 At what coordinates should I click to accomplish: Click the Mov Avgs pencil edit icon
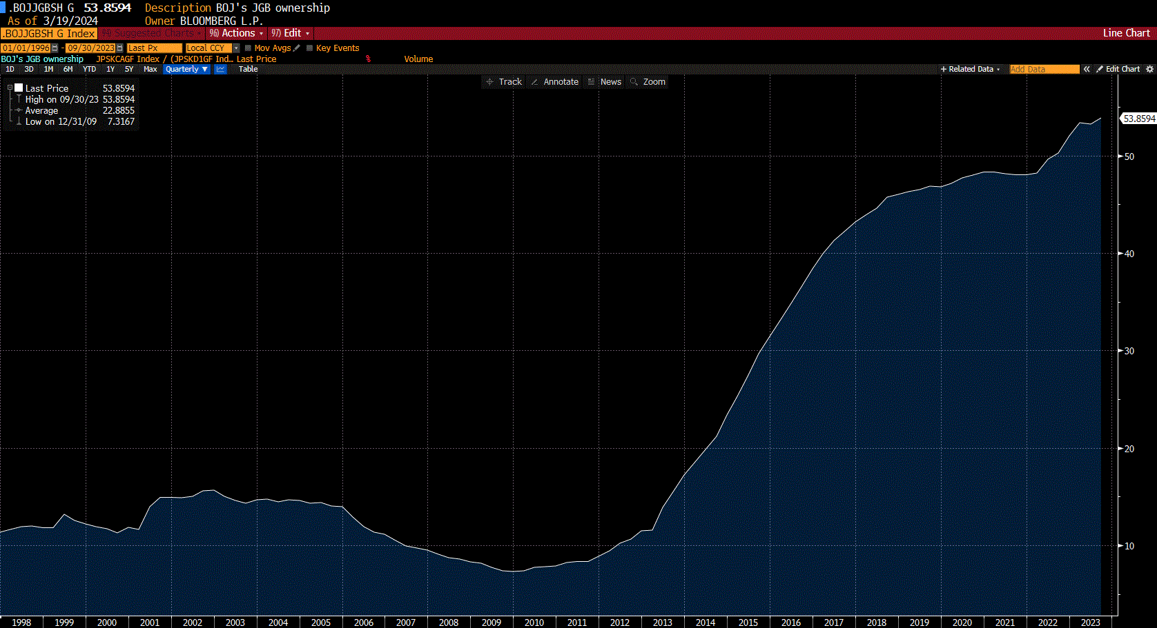coord(297,48)
